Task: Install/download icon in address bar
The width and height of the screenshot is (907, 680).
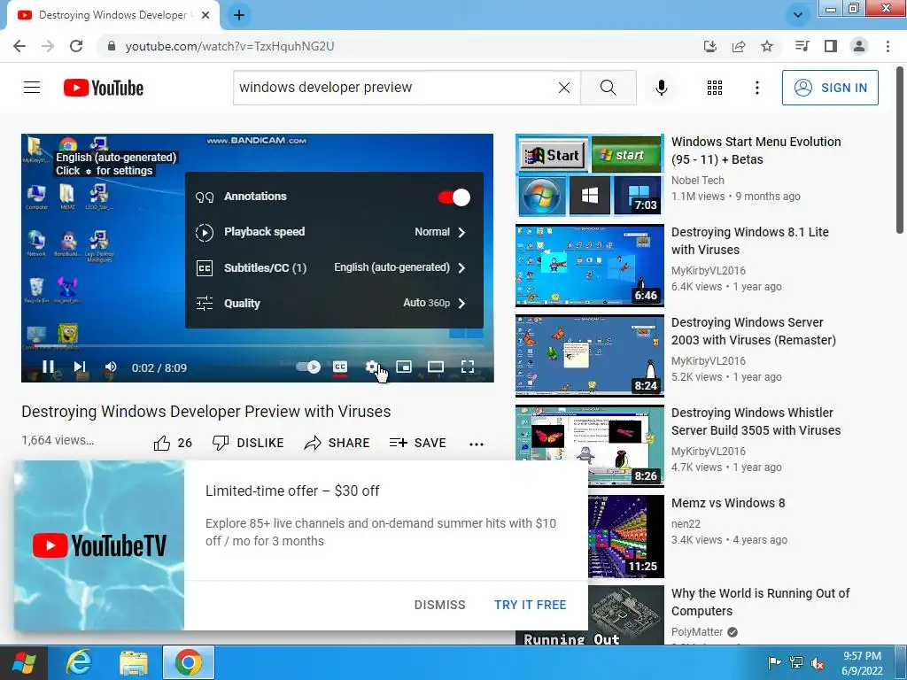Action: coord(710,46)
